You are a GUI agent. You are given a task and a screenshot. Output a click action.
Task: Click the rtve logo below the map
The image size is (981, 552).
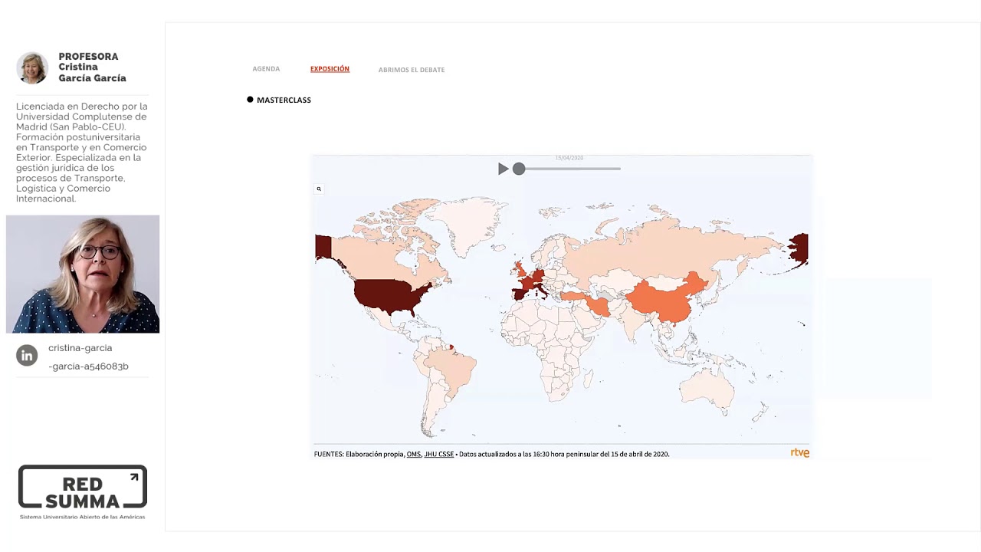tap(799, 453)
